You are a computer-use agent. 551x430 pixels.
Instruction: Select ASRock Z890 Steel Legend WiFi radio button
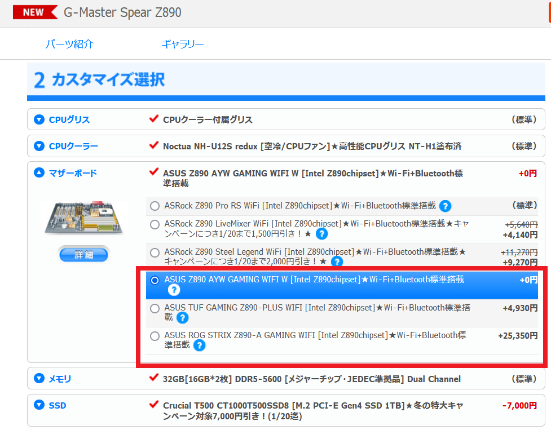point(155,252)
